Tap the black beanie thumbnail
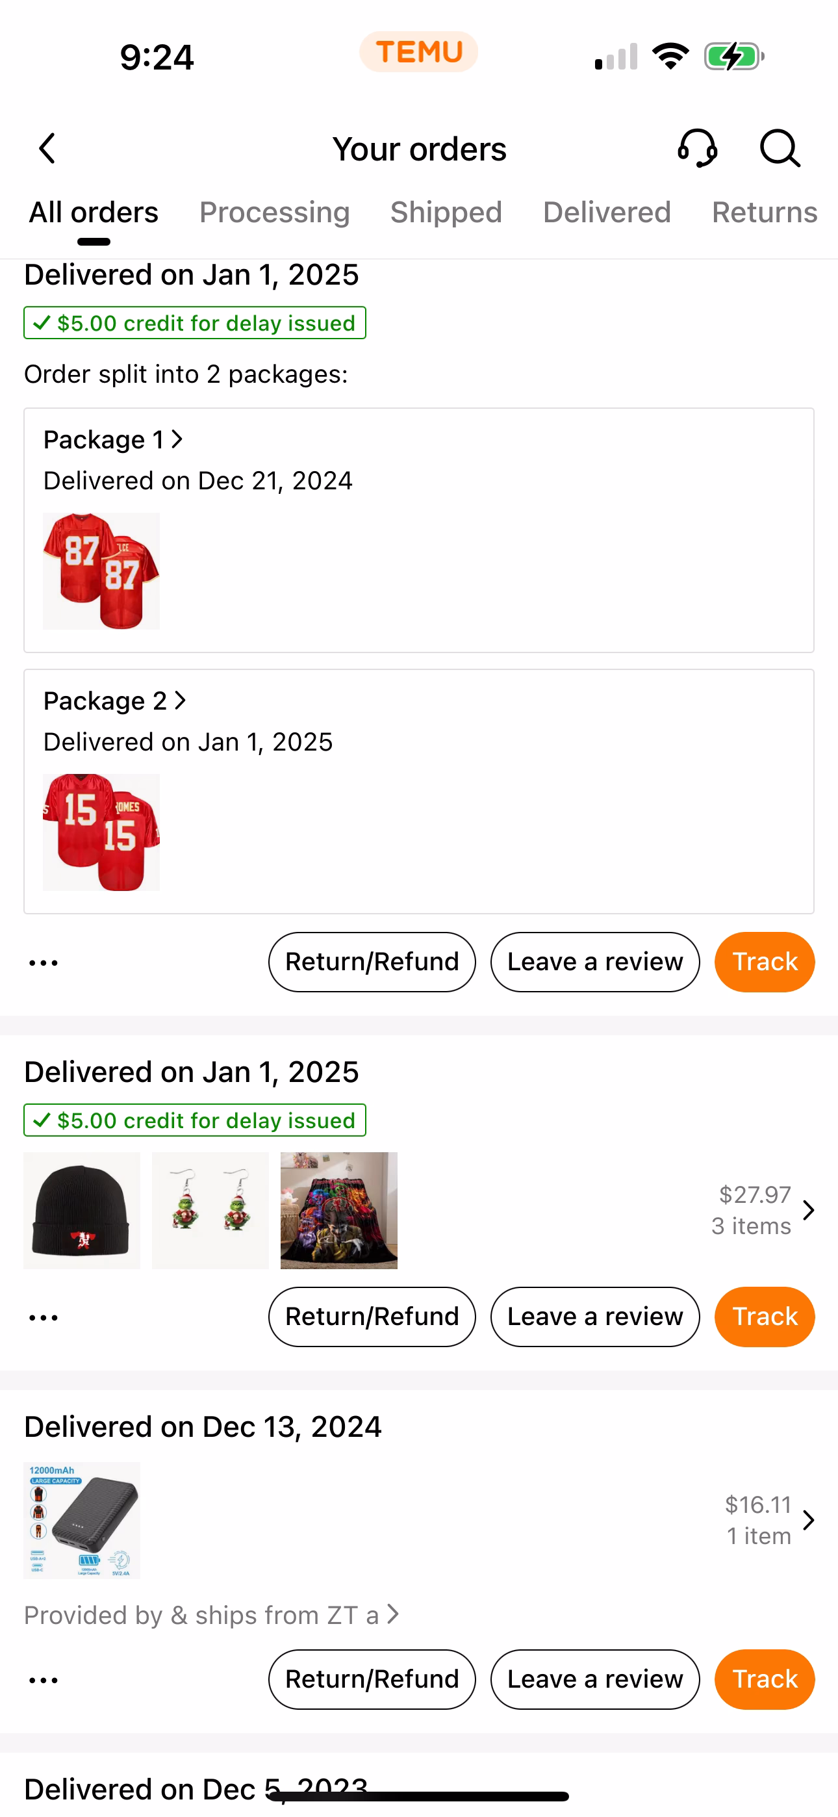The image size is (838, 1817). 82,1211
